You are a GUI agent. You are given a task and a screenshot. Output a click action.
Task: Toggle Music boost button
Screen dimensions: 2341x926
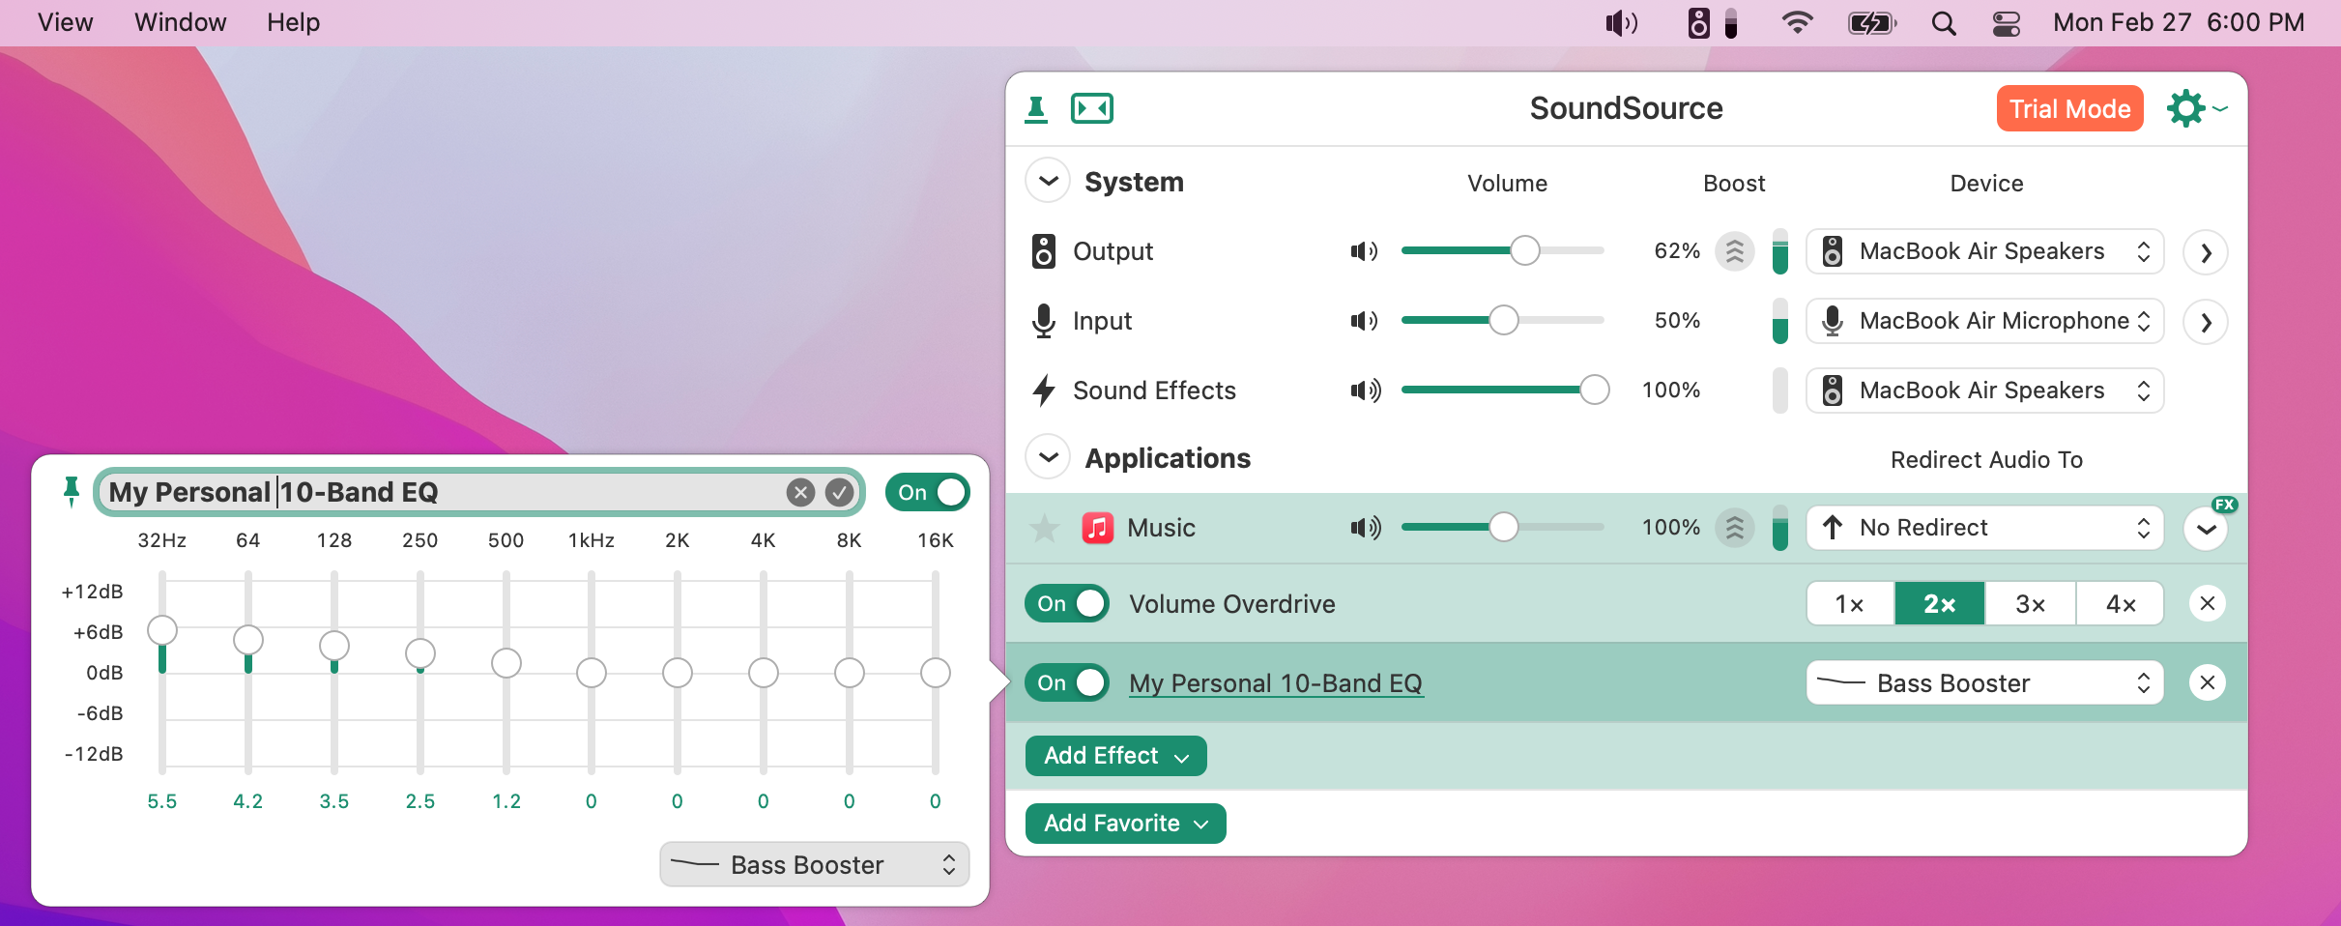[x=1735, y=528]
